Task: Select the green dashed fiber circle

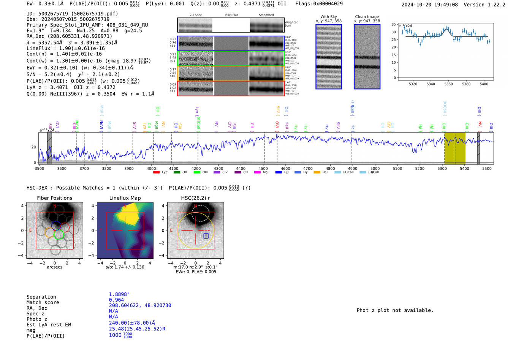Action: click(59, 234)
